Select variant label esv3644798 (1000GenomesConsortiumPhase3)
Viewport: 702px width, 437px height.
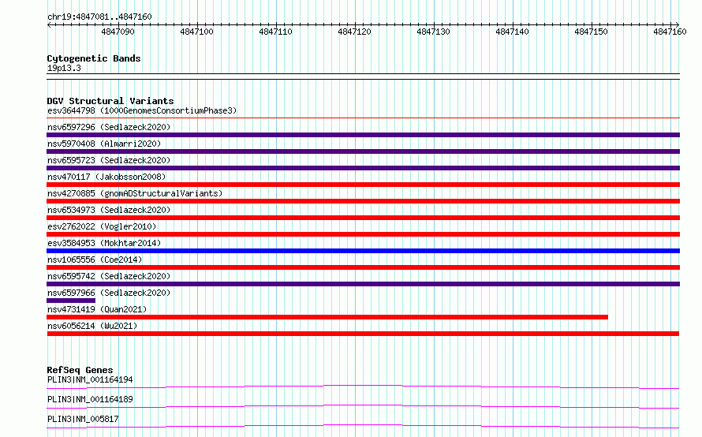(x=142, y=110)
